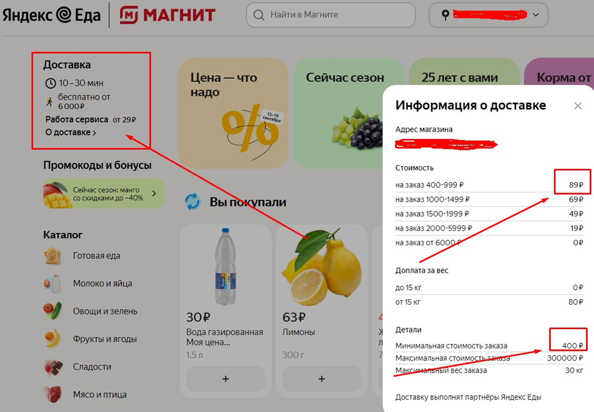Click the Найти в Магните search field
Screen dimensions: 594x412
(331, 15)
